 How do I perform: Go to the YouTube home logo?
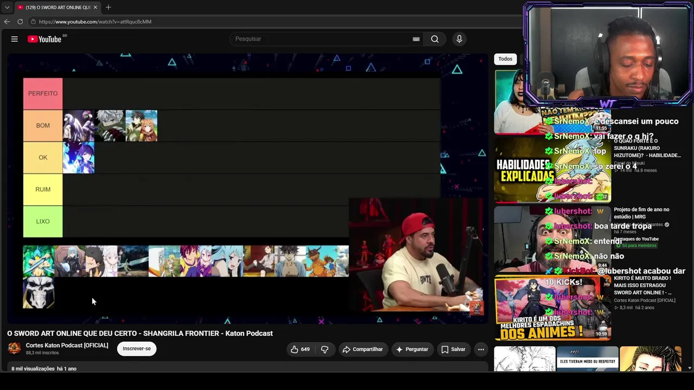[44, 39]
